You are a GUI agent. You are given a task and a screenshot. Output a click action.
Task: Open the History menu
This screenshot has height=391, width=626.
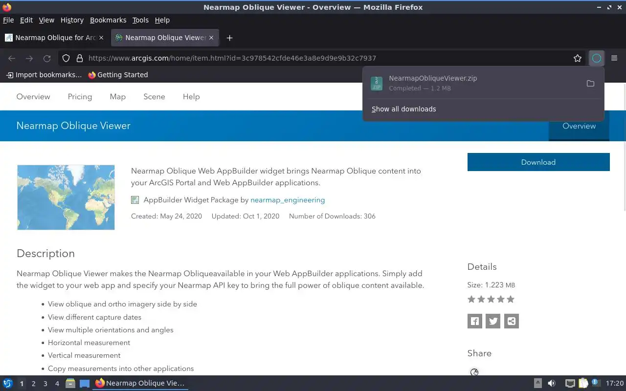coord(72,20)
